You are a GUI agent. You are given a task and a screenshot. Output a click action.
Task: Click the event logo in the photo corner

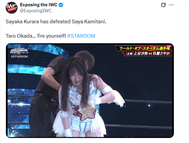click(x=19, y=51)
